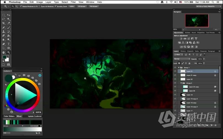Select the Path Selection tool
The height and width of the screenshot is (139, 223).
[x=4, y=48]
